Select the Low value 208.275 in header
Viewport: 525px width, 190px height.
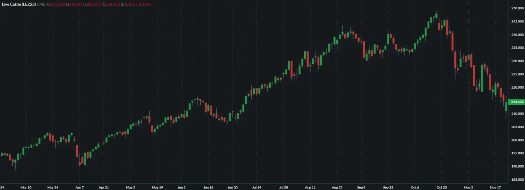pyautogui.click(x=94, y=4)
